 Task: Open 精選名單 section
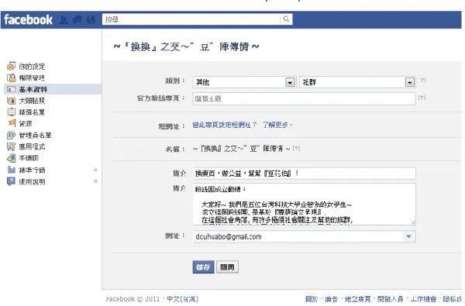coord(32,112)
